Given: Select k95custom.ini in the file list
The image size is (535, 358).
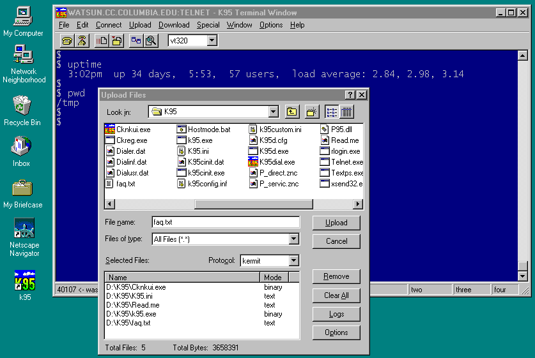Looking at the screenshot, I should 275,130.
